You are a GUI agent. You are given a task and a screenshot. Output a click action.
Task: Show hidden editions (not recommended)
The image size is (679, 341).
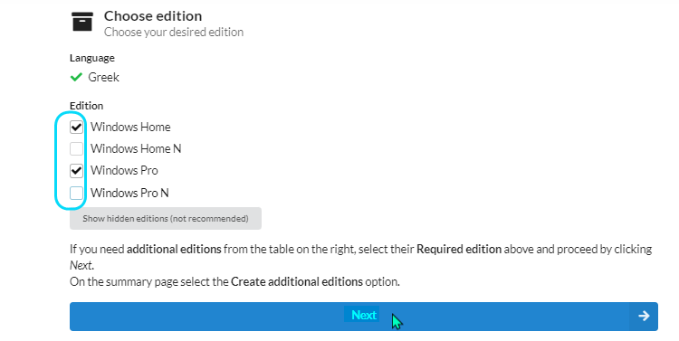click(x=166, y=219)
